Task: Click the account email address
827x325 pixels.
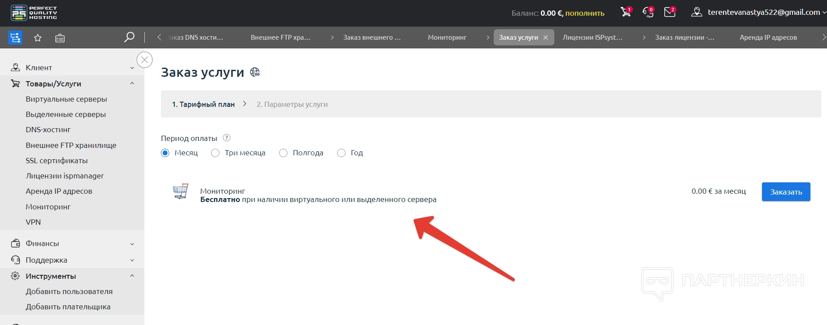Action: tap(764, 12)
